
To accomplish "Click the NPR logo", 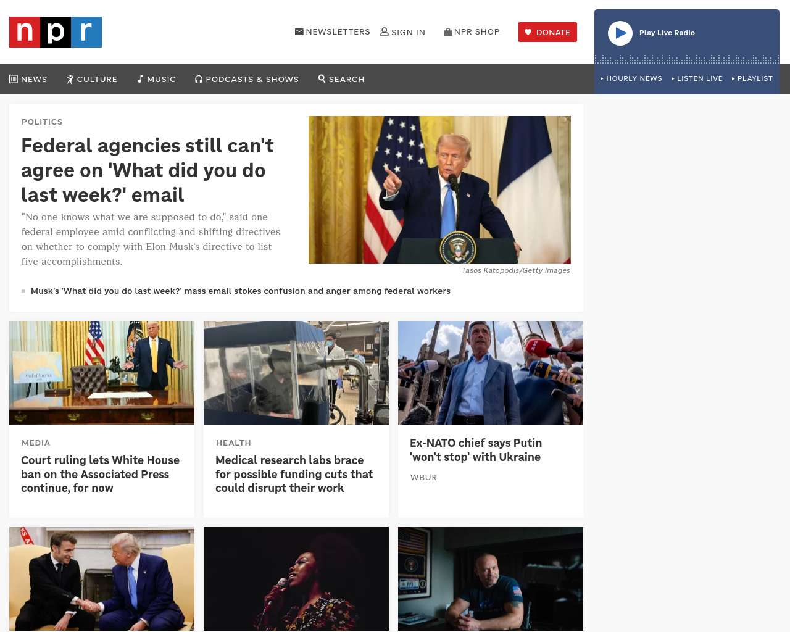I will [56, 32].
